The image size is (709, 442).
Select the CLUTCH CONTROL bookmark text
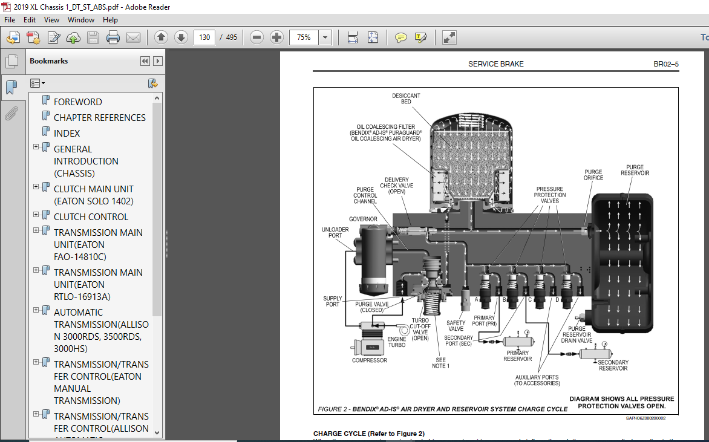(x=91, y=217)
